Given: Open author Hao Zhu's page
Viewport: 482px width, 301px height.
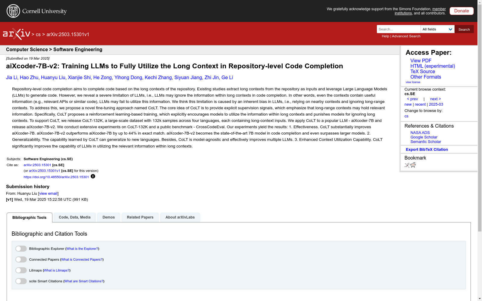Looking at the screenshot, I should tap(29, 78).
